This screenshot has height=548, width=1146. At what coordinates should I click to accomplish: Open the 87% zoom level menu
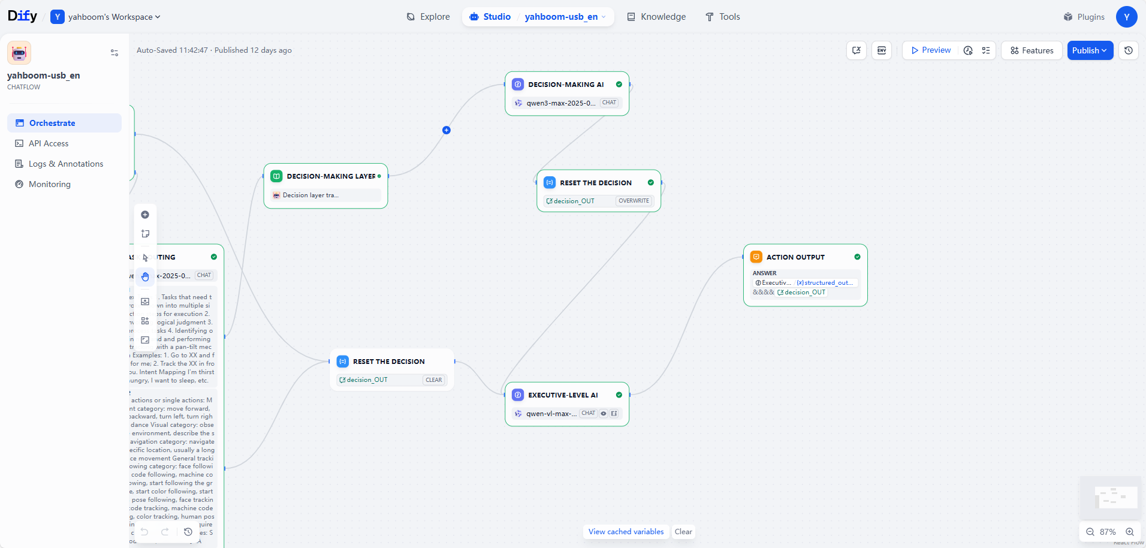(1108, 532)
